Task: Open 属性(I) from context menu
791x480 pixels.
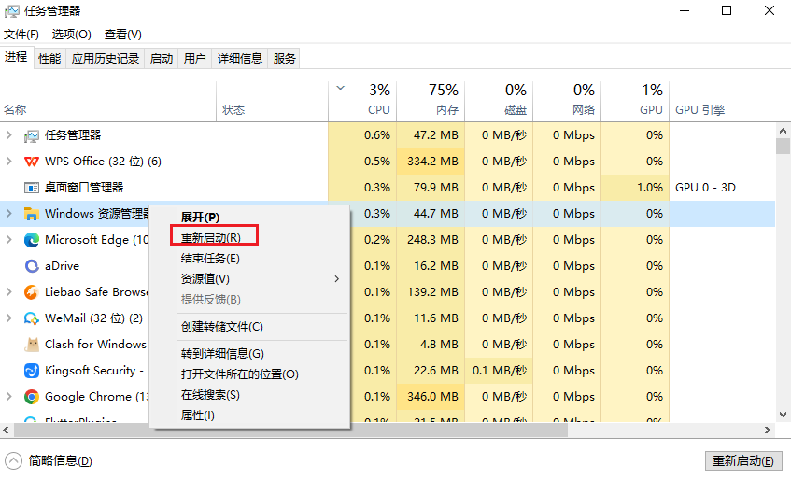Action: click(x=198, y=416)
